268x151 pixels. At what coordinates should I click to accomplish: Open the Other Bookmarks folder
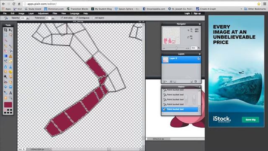click(x=255, y=9)
